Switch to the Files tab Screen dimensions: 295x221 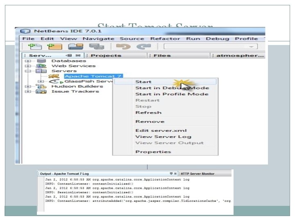click(x=179, y=56)
